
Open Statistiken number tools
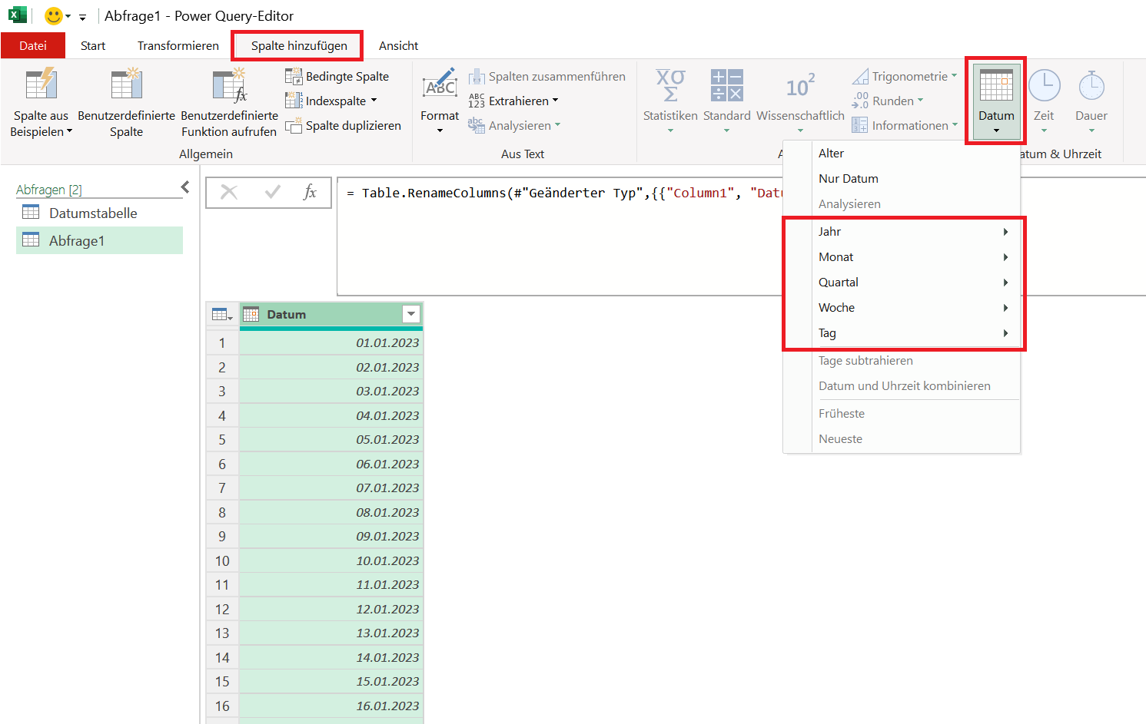coord(670,102)
